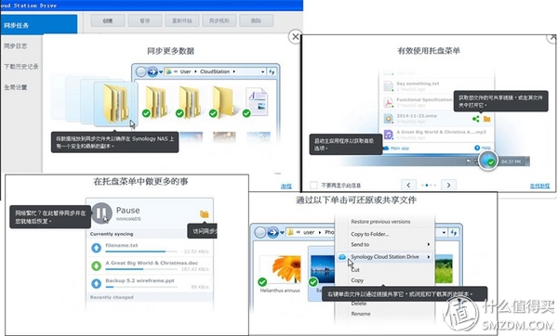The width and height of the screenshot is (558, 336).
Task: Open folder icon next to 2014-11-23.wma
Action: 486,119
